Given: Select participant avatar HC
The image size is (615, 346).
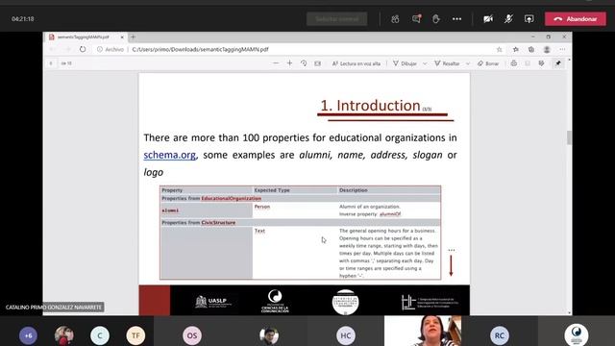Looking at the screenshot, I should tap(346, 335).
